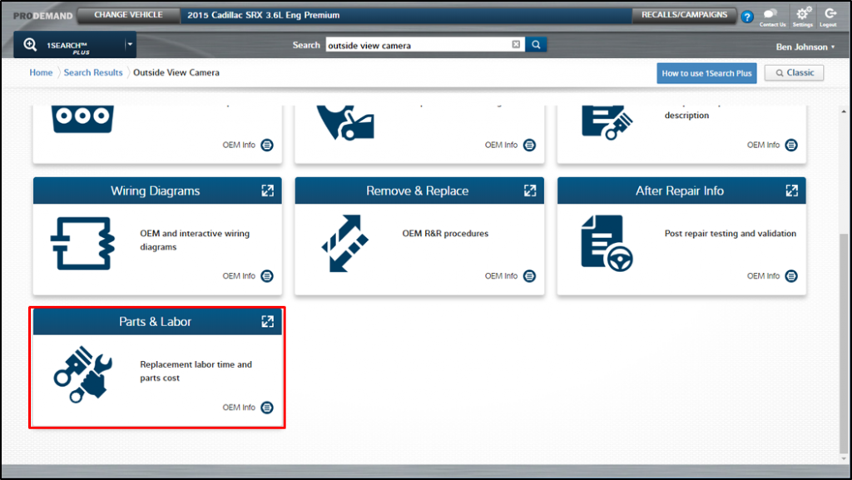Viewport: 852px width, 480px height.
Task: Switch to Classic search view
Action: [795, 73]
